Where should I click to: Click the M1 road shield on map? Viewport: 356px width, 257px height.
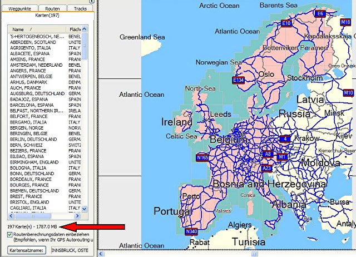click(x=282, y=157)
